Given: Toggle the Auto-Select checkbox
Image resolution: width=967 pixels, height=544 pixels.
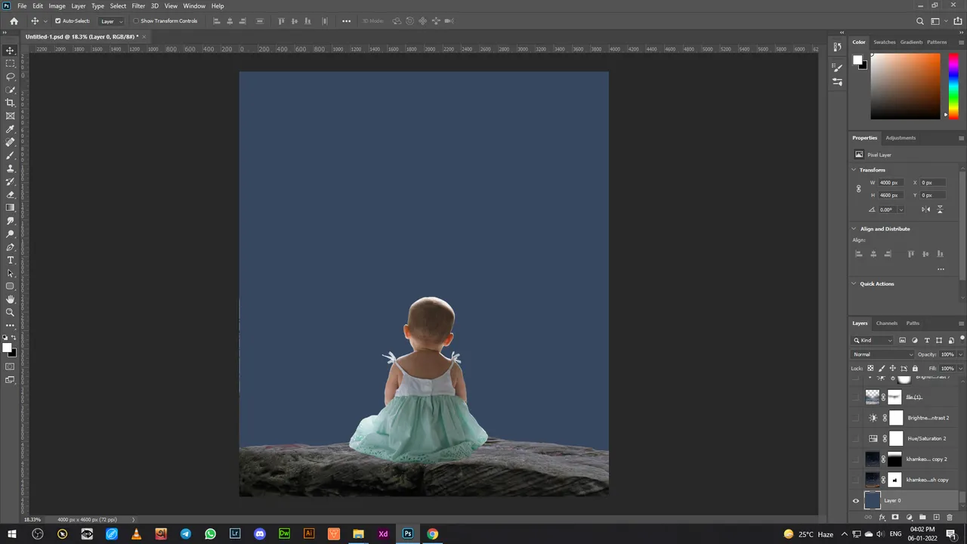Looking at the screenshot, I should click(x=57, y=21).
